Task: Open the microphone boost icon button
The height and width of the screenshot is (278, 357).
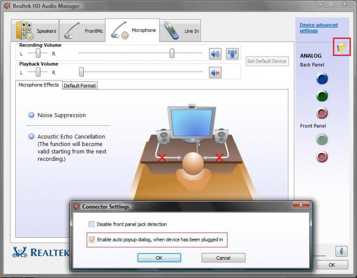Action: [232, 54]
